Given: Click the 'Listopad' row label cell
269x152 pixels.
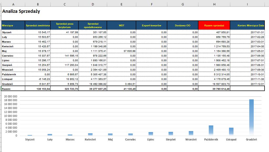Looking at the screenshot, I should (x=13, y=79).
